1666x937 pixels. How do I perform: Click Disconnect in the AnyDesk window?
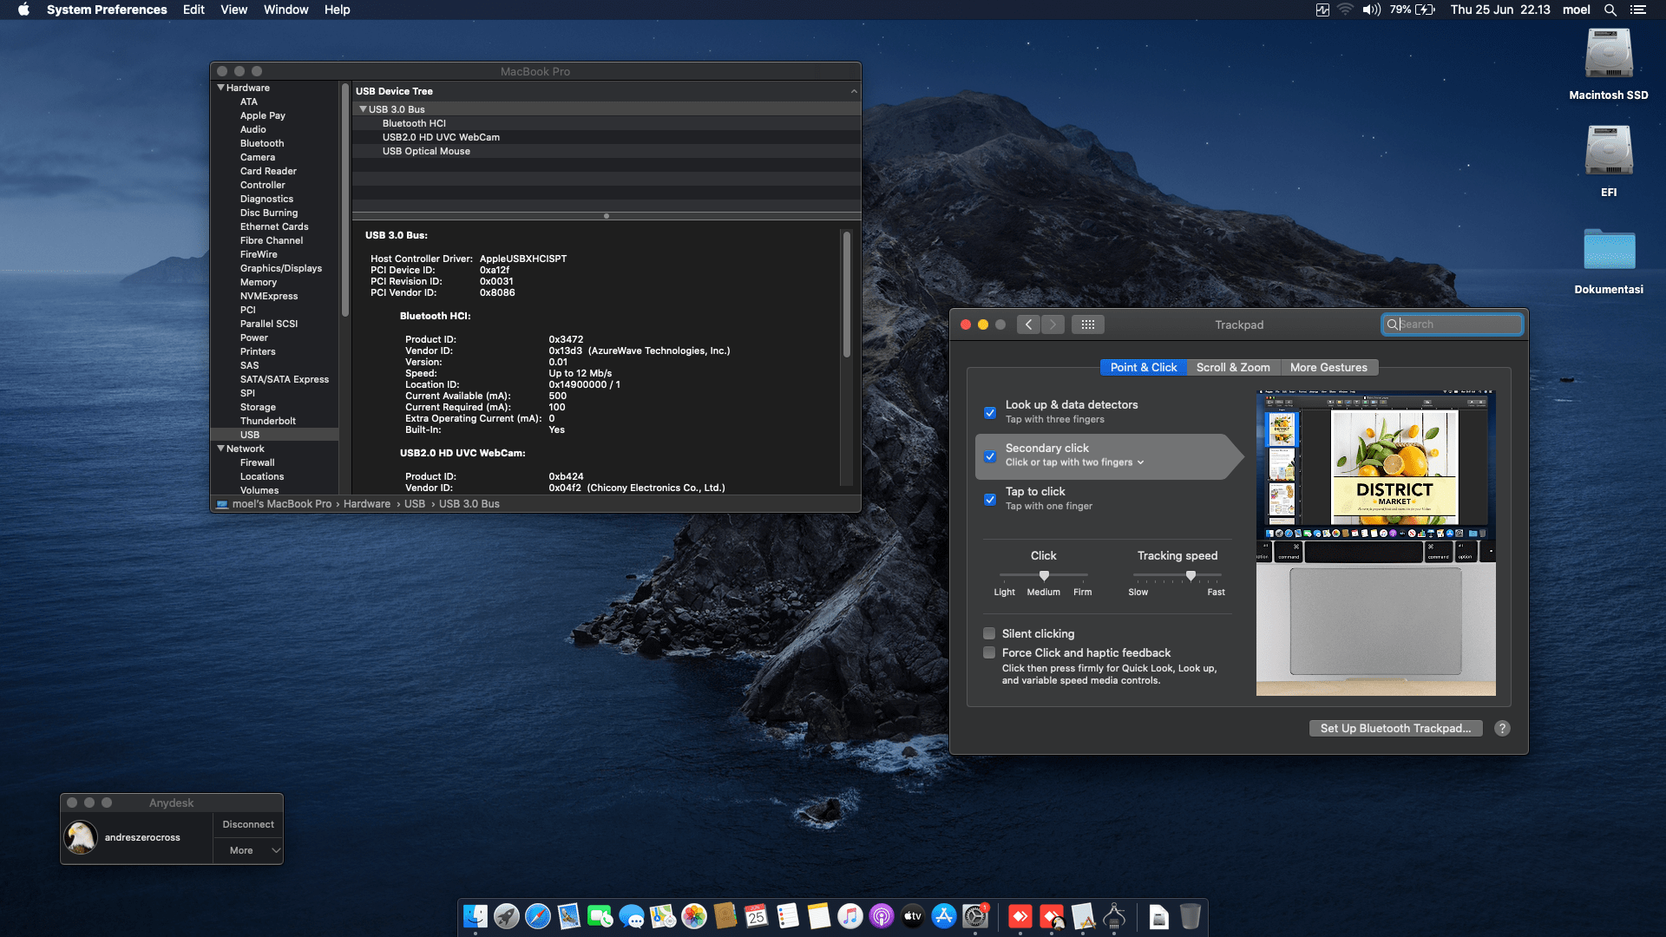pos(246,824)
